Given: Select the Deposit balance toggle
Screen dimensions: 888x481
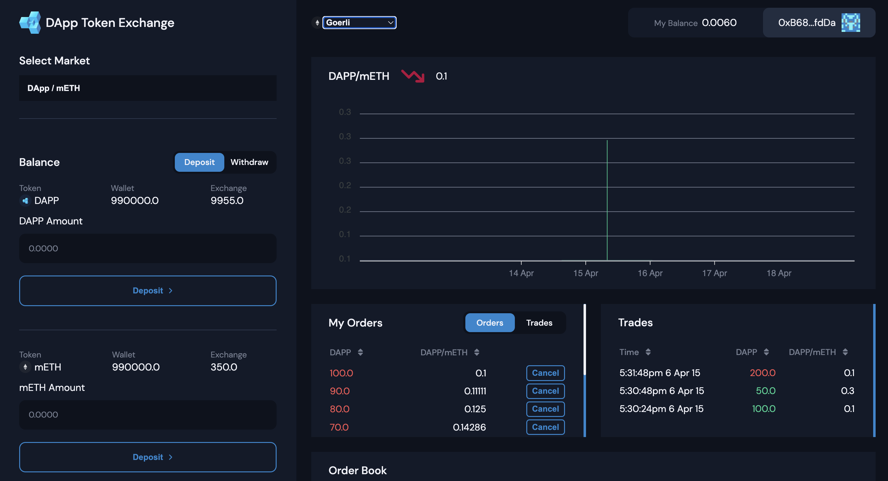Looking at the screenshot, I should coord(199,162).
